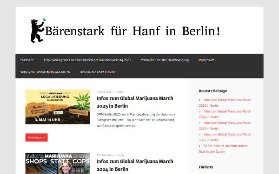Click the post date '8. April 2025'
Screen dimensions: 279x174
(104, 92)
